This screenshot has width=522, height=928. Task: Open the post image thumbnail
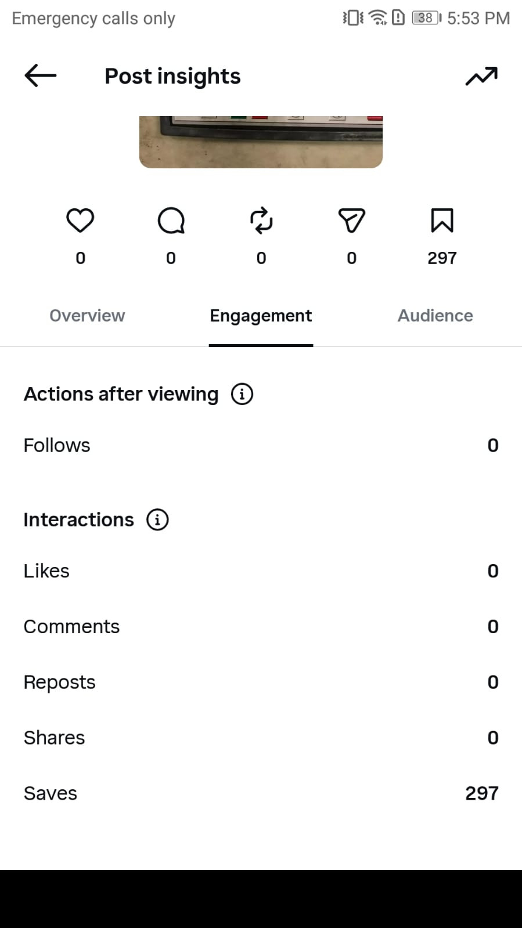click(x=261, y=142)
